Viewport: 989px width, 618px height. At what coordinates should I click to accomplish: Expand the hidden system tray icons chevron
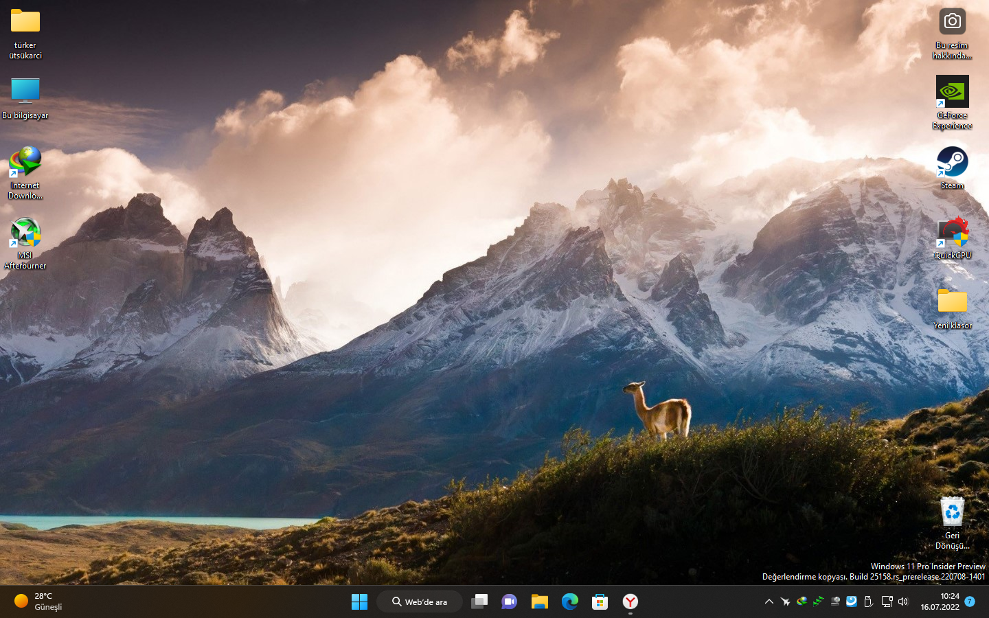(769, 602)
